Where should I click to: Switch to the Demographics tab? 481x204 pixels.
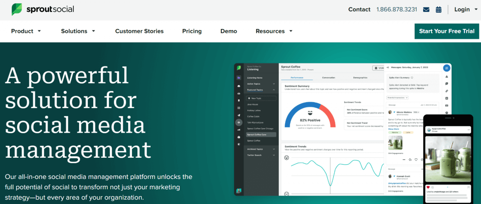pyautogui.click(x=360, y=78)
